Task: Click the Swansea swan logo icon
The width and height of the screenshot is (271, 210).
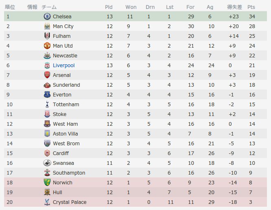Action: coord(47,163)
